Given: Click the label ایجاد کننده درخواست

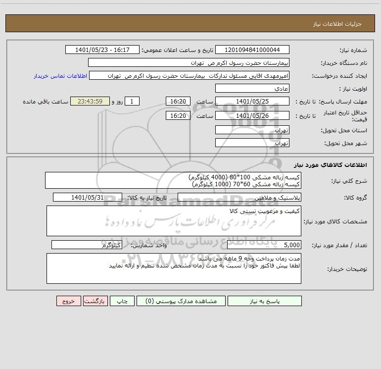Looking at the screenshot, I should pos(339,76).
